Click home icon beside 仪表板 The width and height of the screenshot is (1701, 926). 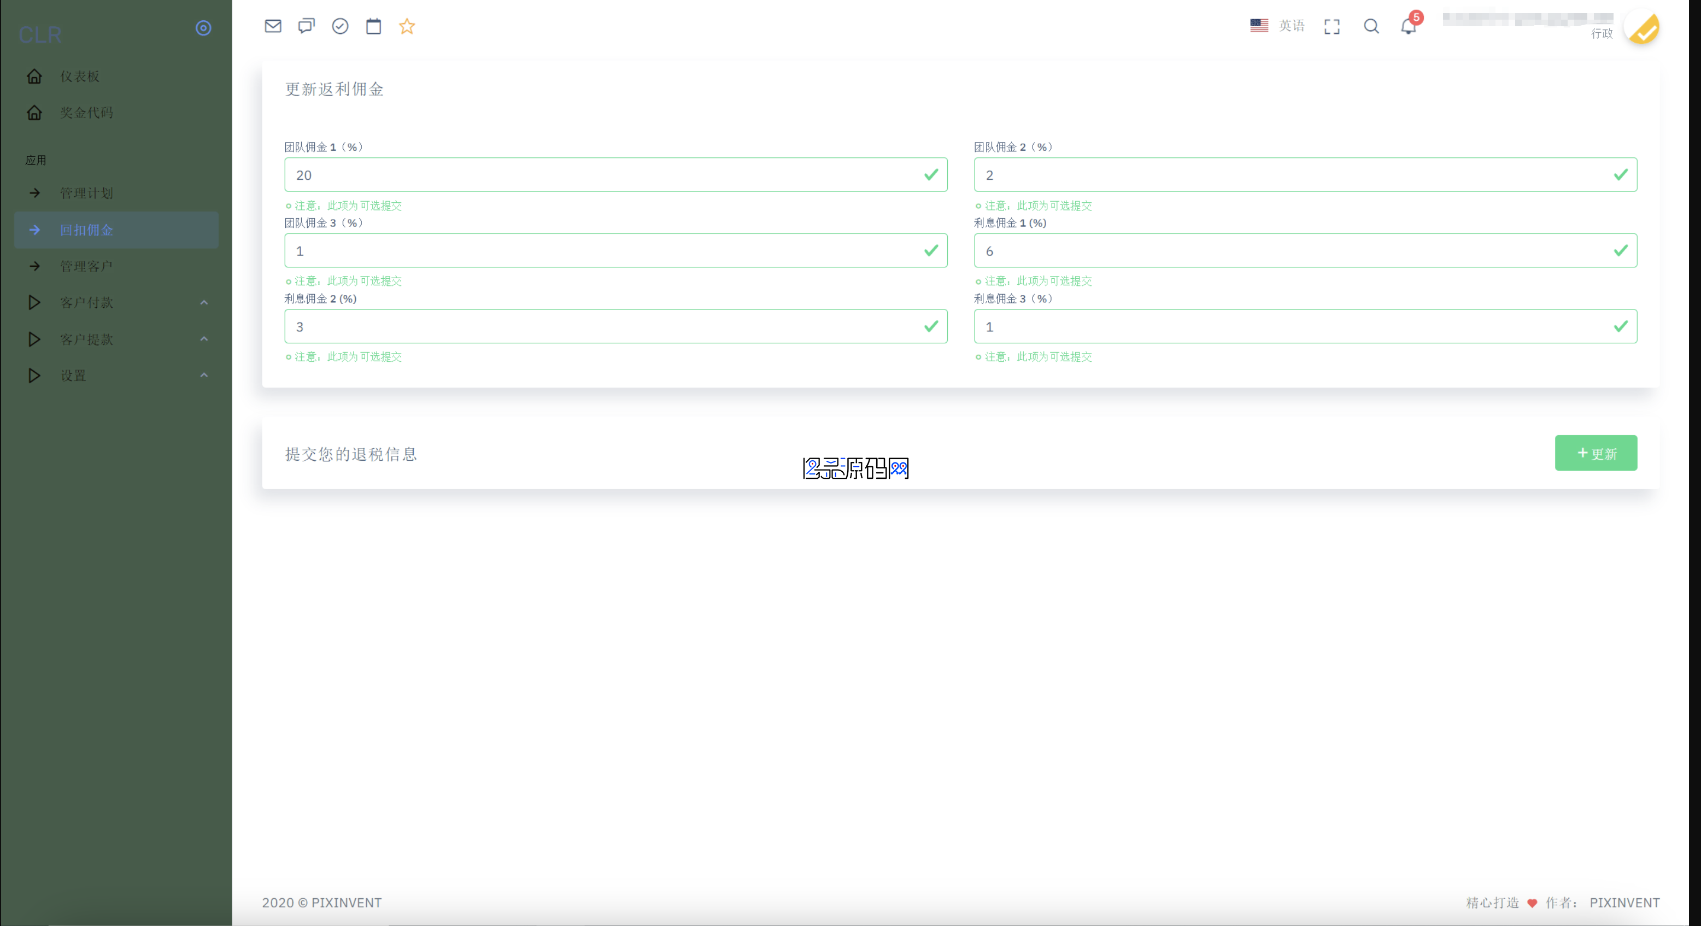[x=34, y=76]
